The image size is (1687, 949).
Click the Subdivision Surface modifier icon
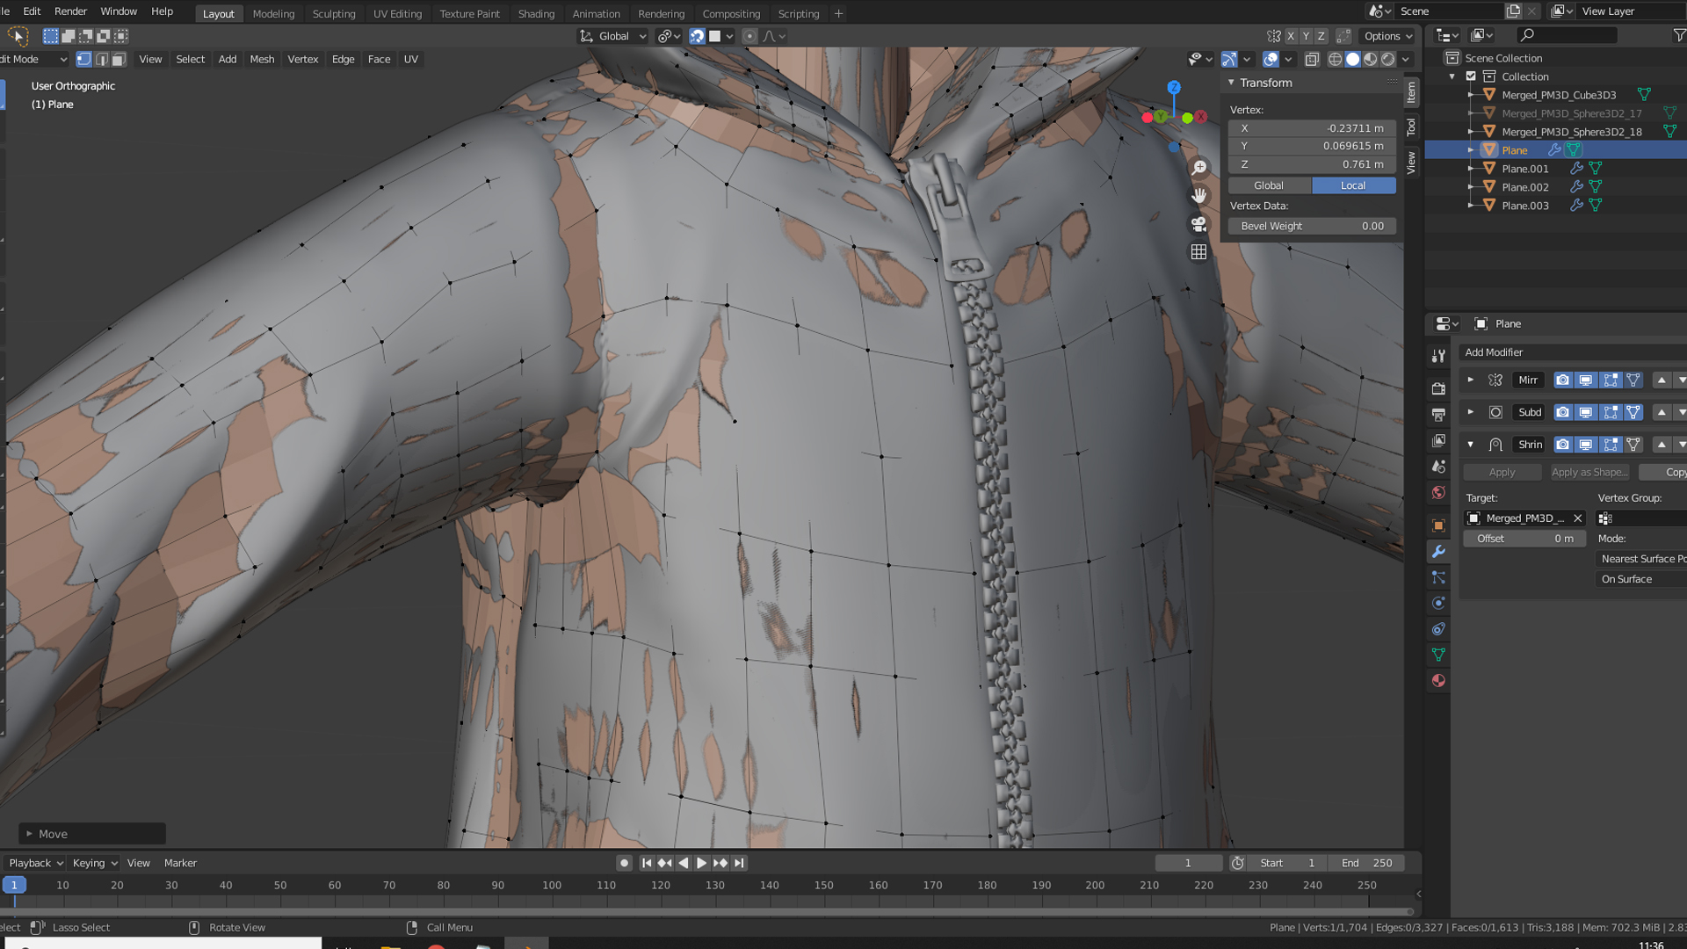(x=1495, y=411)
